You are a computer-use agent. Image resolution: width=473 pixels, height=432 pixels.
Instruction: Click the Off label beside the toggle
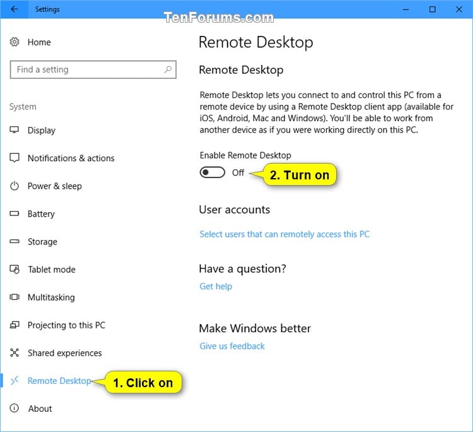click(238, 173)
